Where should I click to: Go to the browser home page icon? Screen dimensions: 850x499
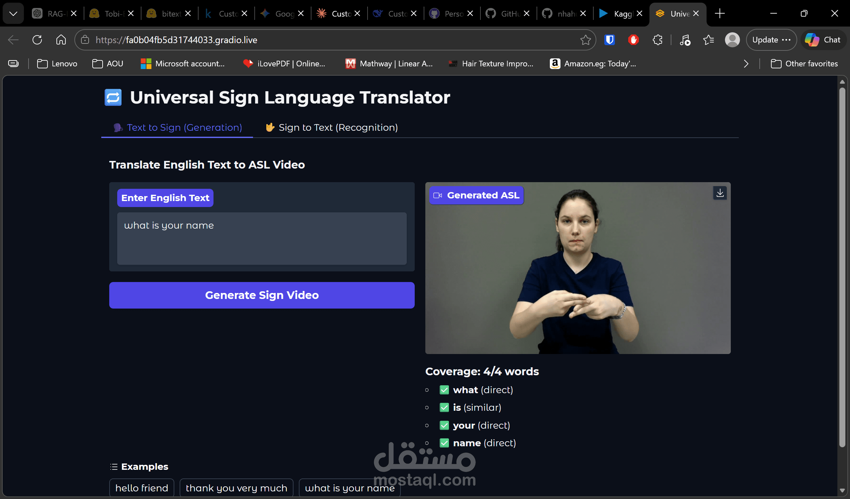click(x=61, y=40)
